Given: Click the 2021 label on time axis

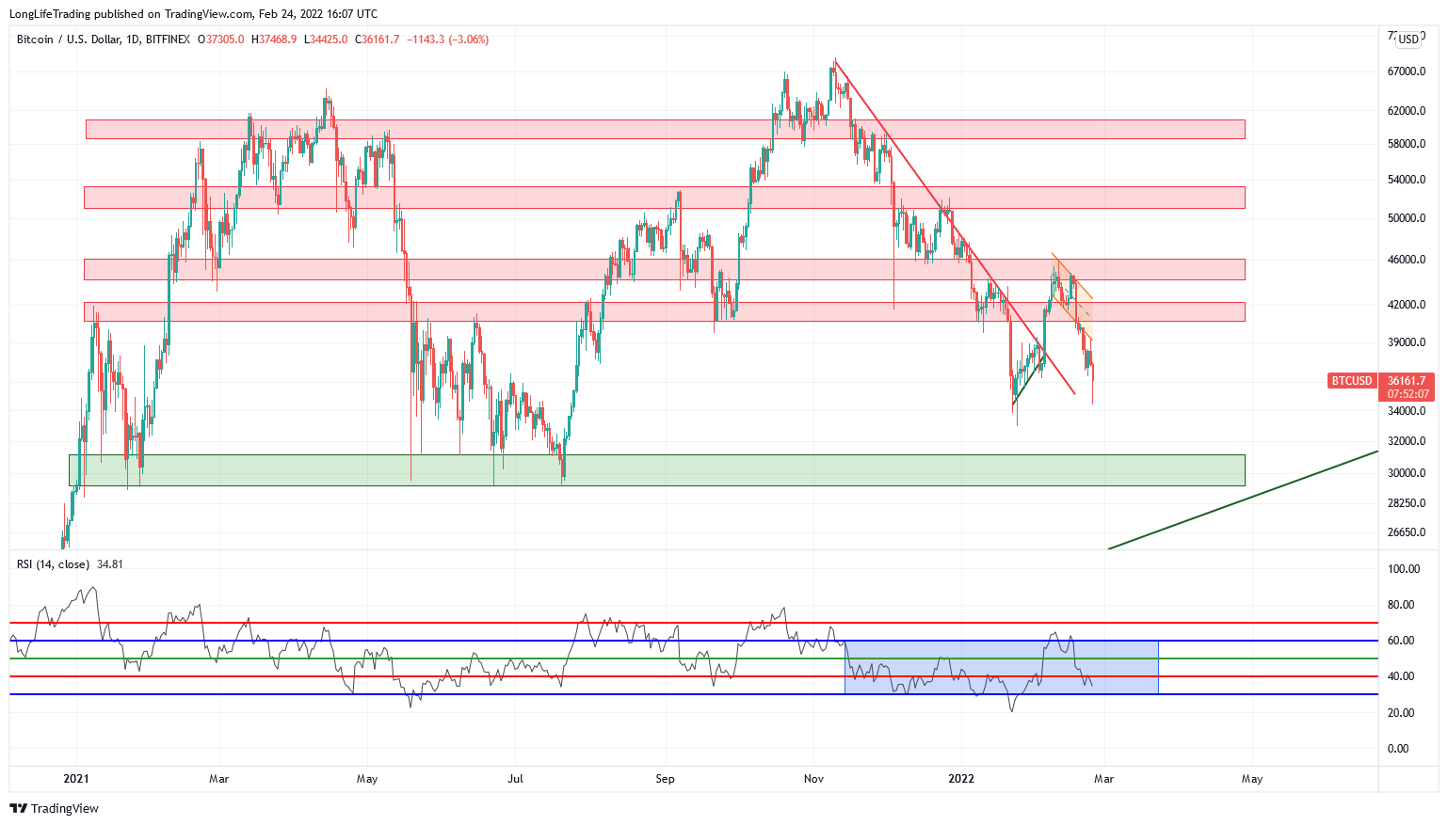Looking at the screenshot, I should coord(76,779).
